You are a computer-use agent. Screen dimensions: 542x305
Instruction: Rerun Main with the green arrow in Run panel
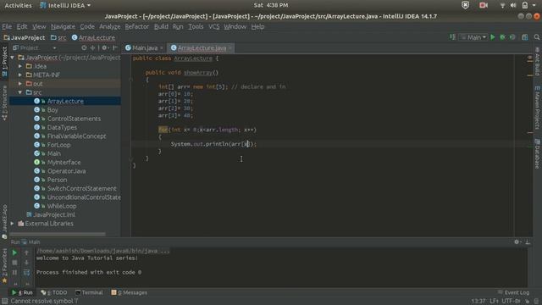click(x=14, y=252)
